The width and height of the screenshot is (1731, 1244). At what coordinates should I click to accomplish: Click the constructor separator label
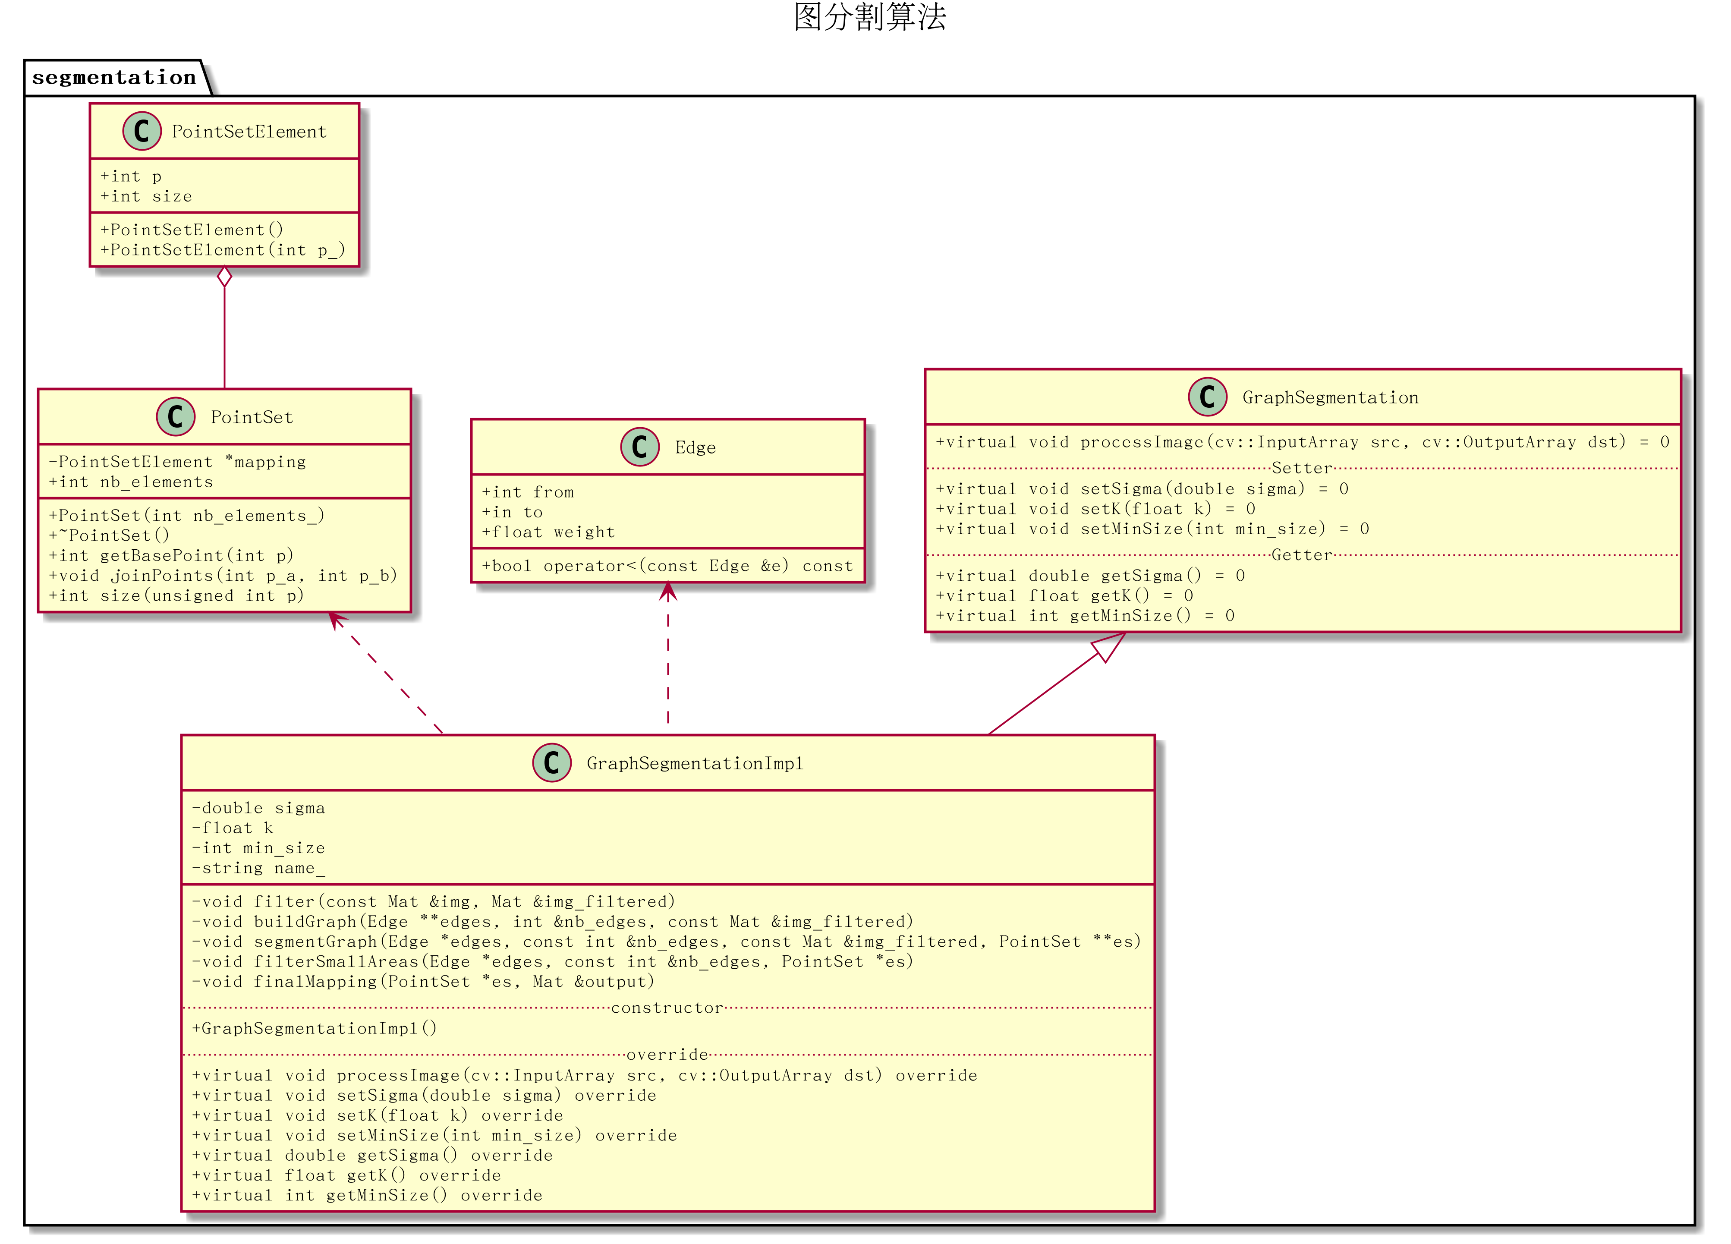coord(666,1008)
